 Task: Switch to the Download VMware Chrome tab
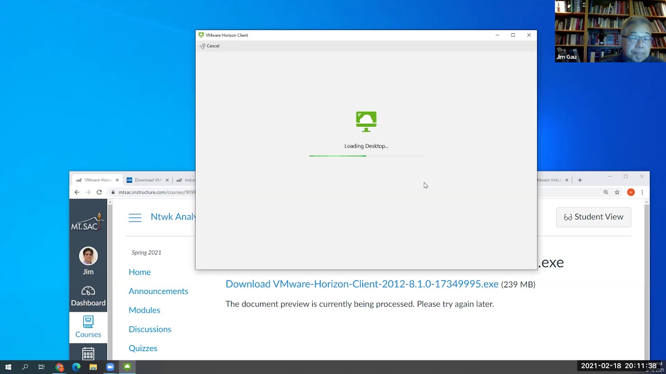click(x=148, y=180)
